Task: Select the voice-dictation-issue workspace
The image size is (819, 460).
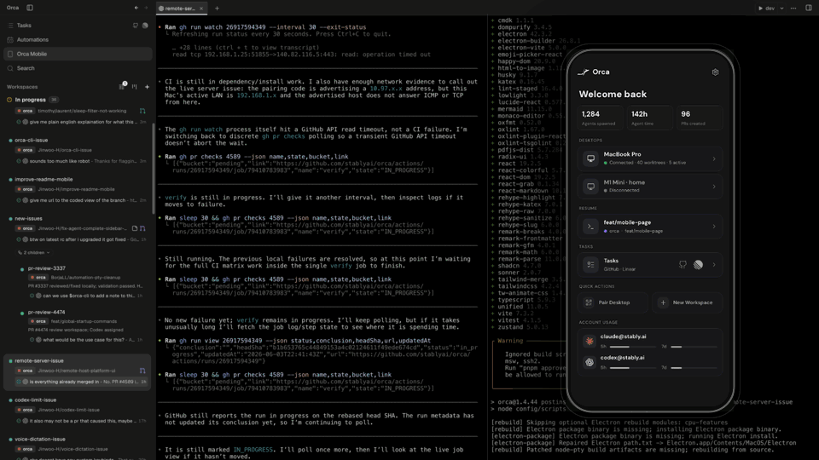Action: coord(40,440)
